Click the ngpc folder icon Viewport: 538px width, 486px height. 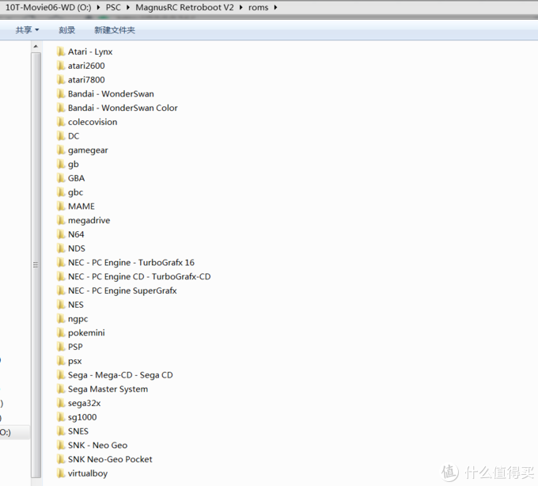tap(61, 318)
